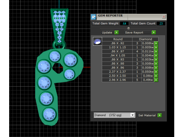The width and height of the screenshot is (183, 137).
Task: Click the Total Gem Weight value .64
Action: click(124, 24)
